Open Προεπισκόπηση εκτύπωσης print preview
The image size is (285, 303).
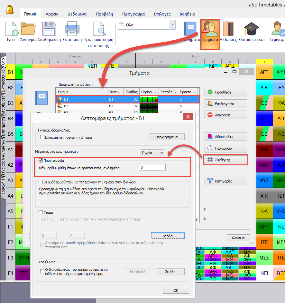pos(98,29)
